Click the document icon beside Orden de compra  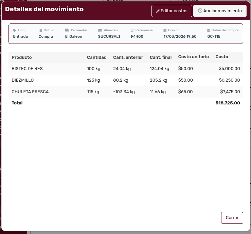point(209,30)
